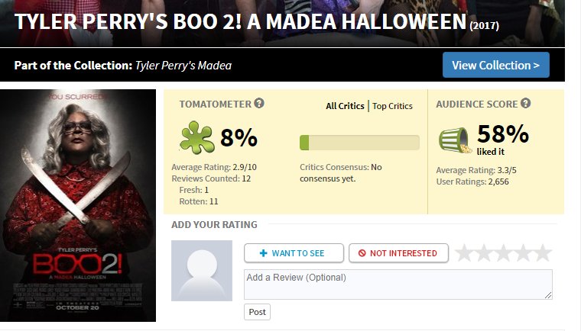Toggle the Want to See button
This screenshot has height=331, width=581.
click(x=292, y=253)
